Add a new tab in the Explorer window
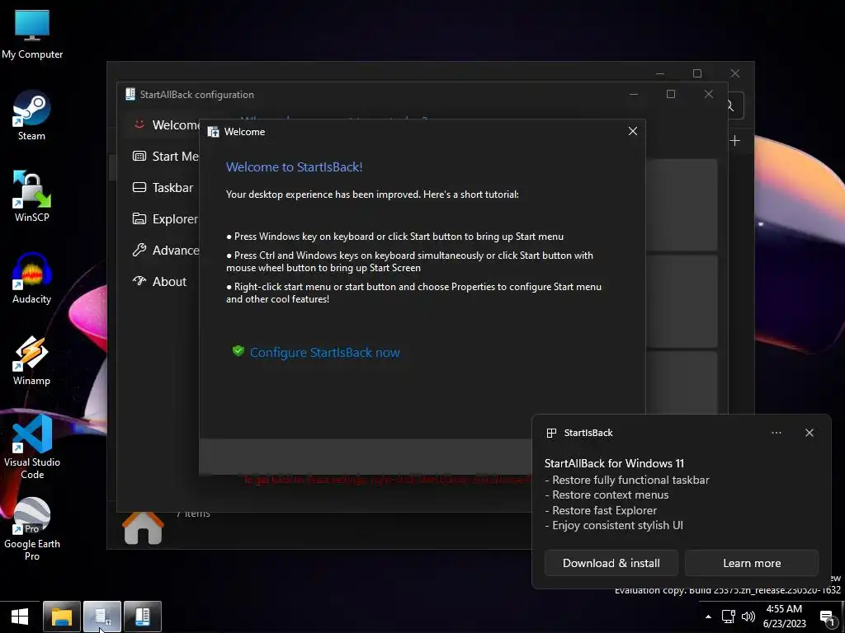 pyautogui.click(x=734, y=141)
